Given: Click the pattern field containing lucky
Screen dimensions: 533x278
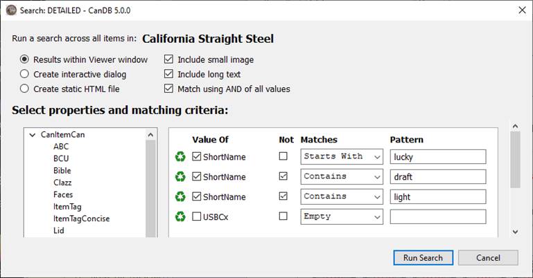Looking at the screenshot, I should point(438,156).
